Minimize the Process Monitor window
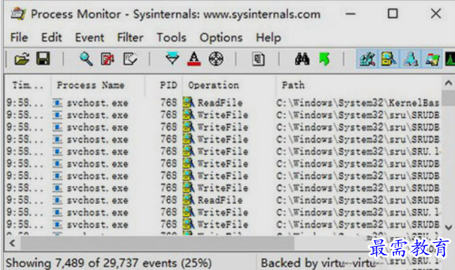The width and height of the screenshot is (455, 270). pyautogui.click(x=351, y=13)
